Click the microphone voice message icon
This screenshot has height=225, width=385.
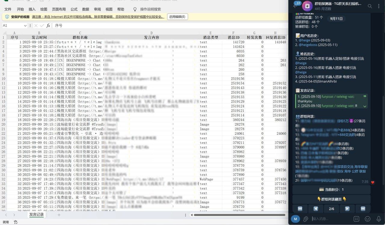point(379,219)
